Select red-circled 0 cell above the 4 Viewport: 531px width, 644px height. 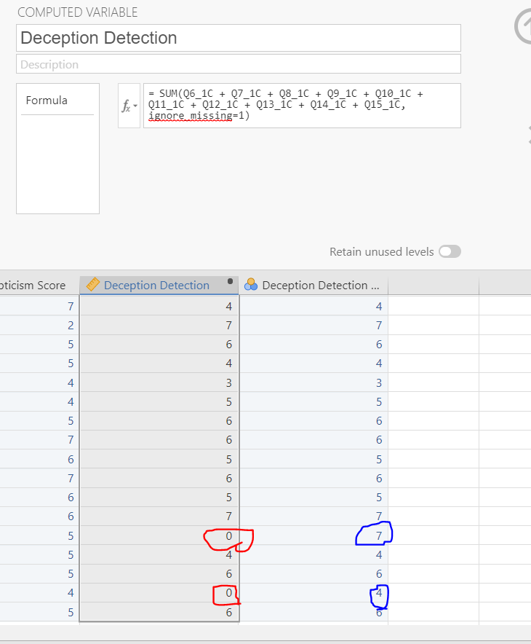(x=159, y=535)
